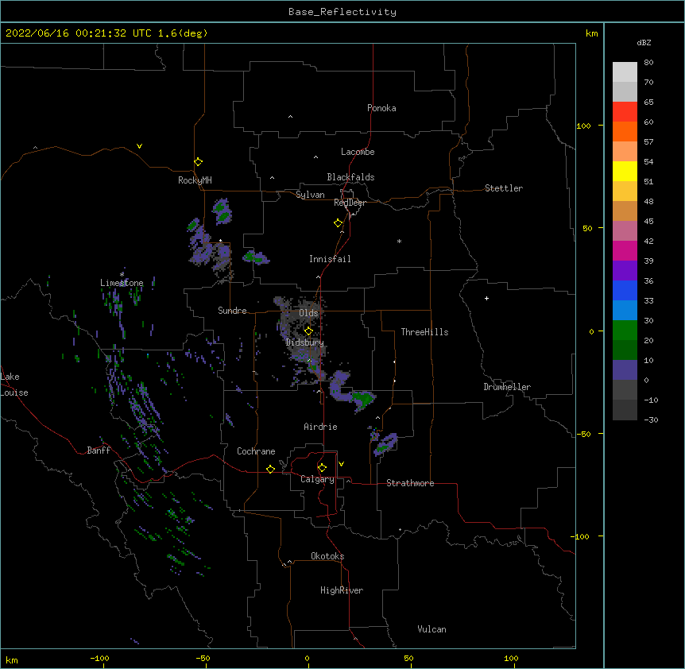Click the -50 tick label on the right axis
Image resolution: width=685 pixels, height=669 pixels.
click(582, 434)
